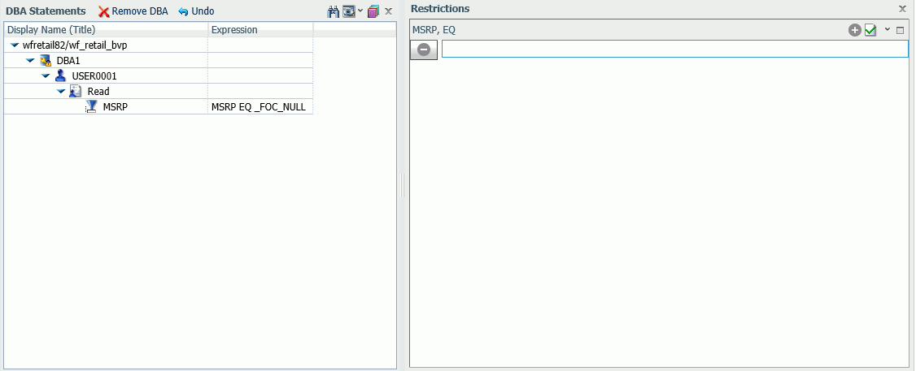Click the MSRP, EQ restriction label
The width and height of the screenshot is (916, 371).
(434, 30)
